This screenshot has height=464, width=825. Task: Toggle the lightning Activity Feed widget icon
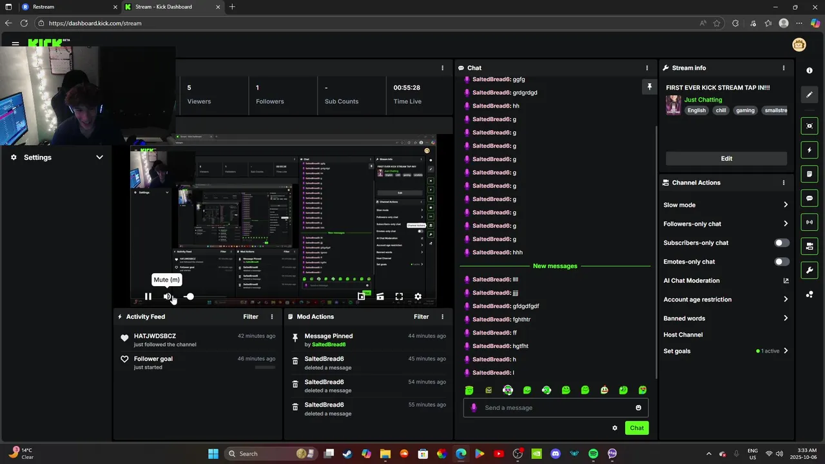pos(810,150)
